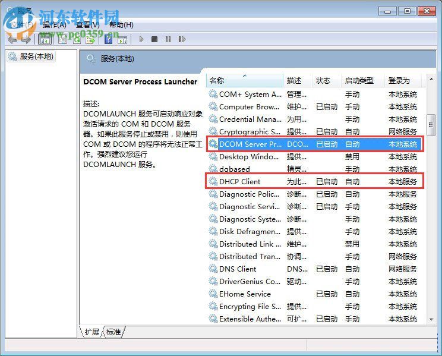The width and height of the screenshot is (442, 356).
Task: Select the DCOM Server Pr... service name
Action: (250, 144)
